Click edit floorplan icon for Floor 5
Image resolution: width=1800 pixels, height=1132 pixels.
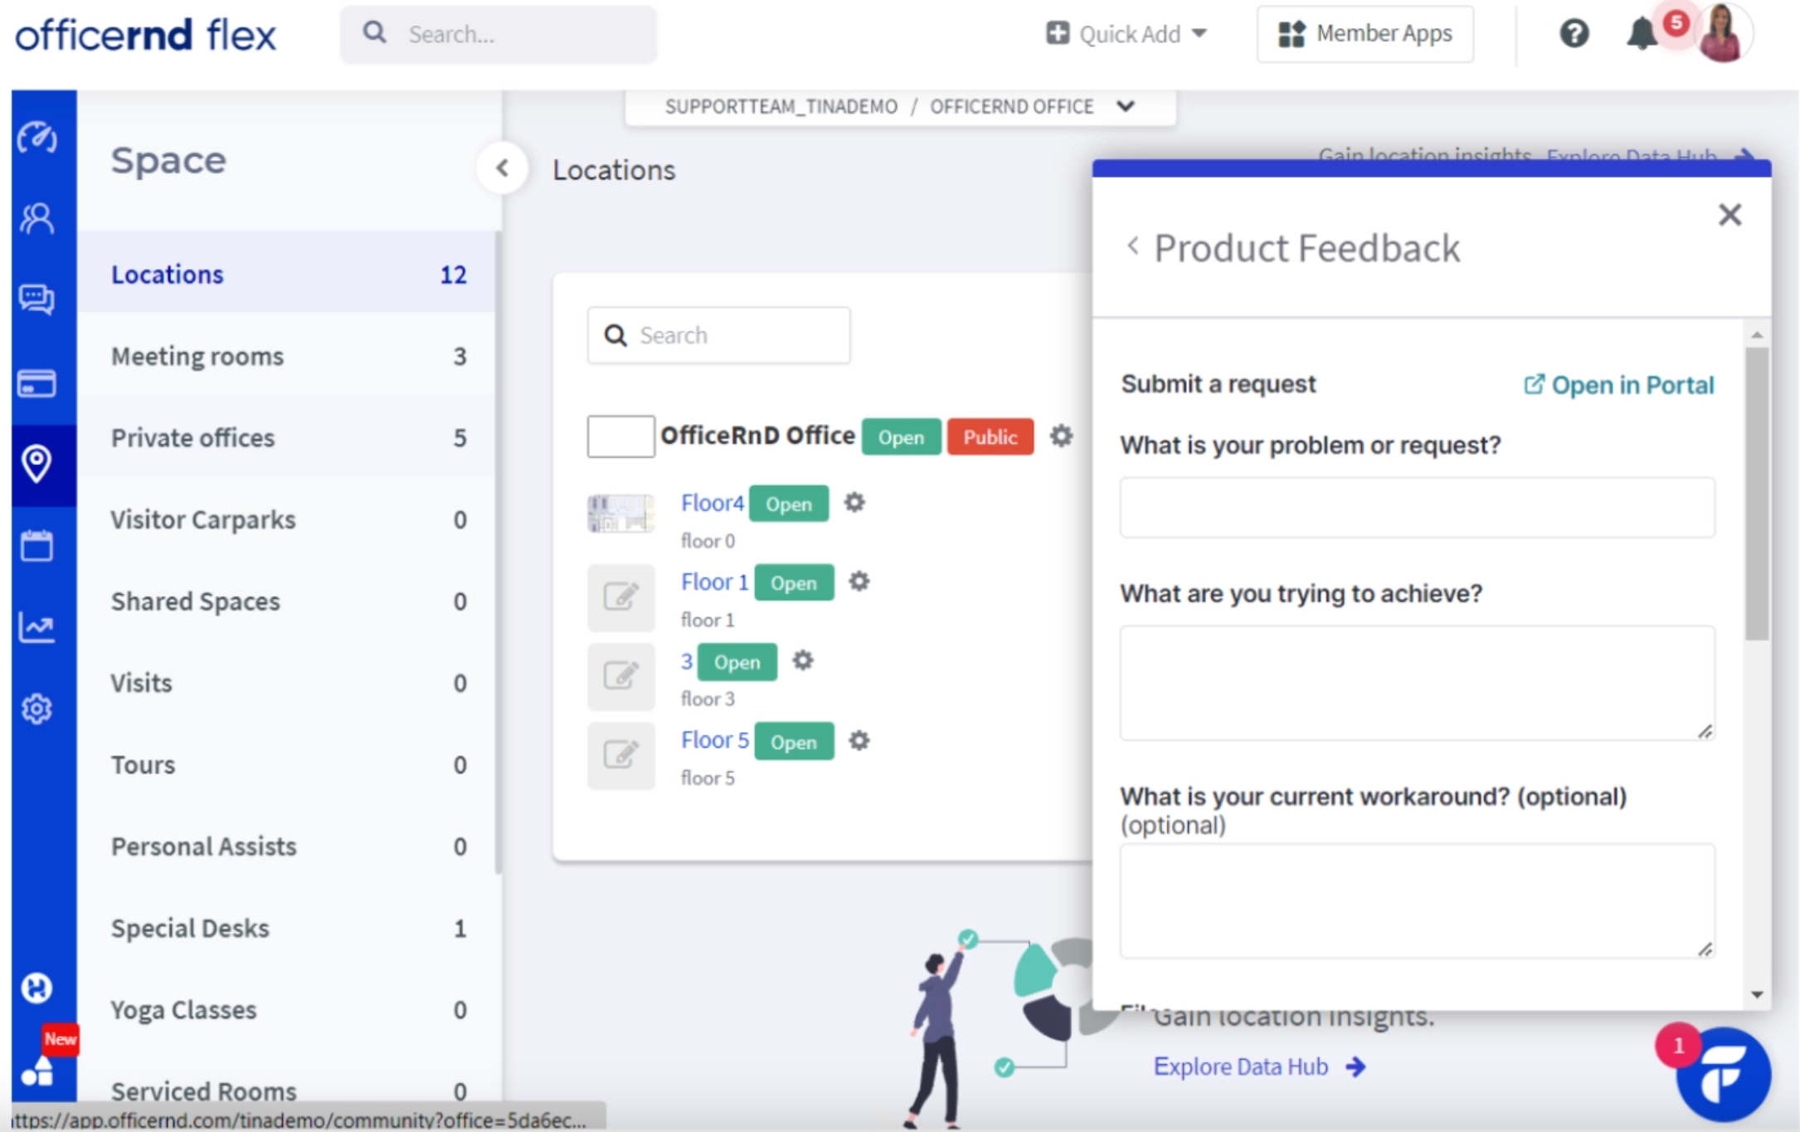click(621, 755)
